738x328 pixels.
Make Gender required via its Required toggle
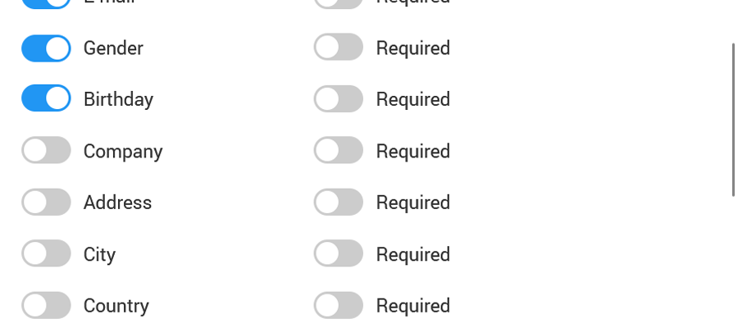coord(339,47)
